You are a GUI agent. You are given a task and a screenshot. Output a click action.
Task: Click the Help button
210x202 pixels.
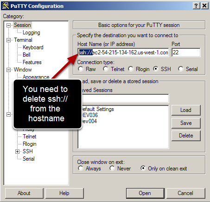point(64,193)
